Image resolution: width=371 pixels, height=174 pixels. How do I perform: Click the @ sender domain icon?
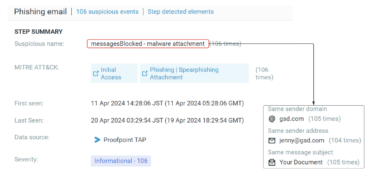[x=272, y=119]
